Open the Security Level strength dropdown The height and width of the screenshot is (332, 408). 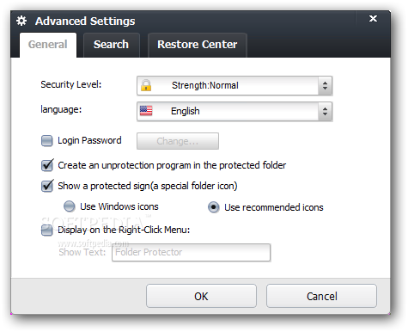(x=234, y=85)
